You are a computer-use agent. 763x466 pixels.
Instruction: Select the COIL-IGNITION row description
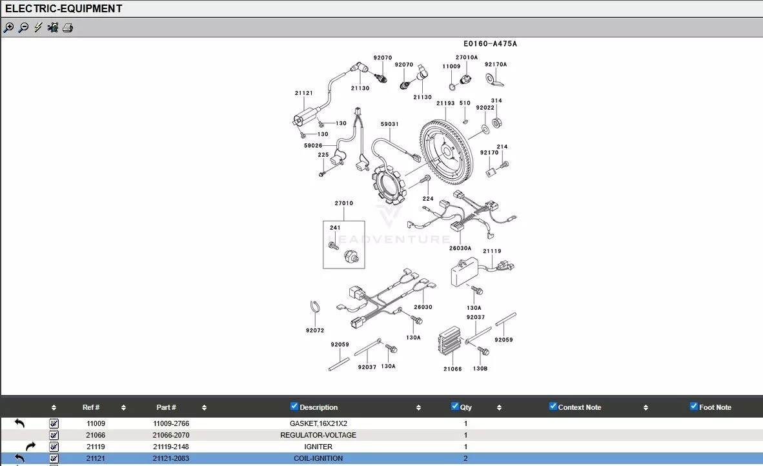[318, 458]
